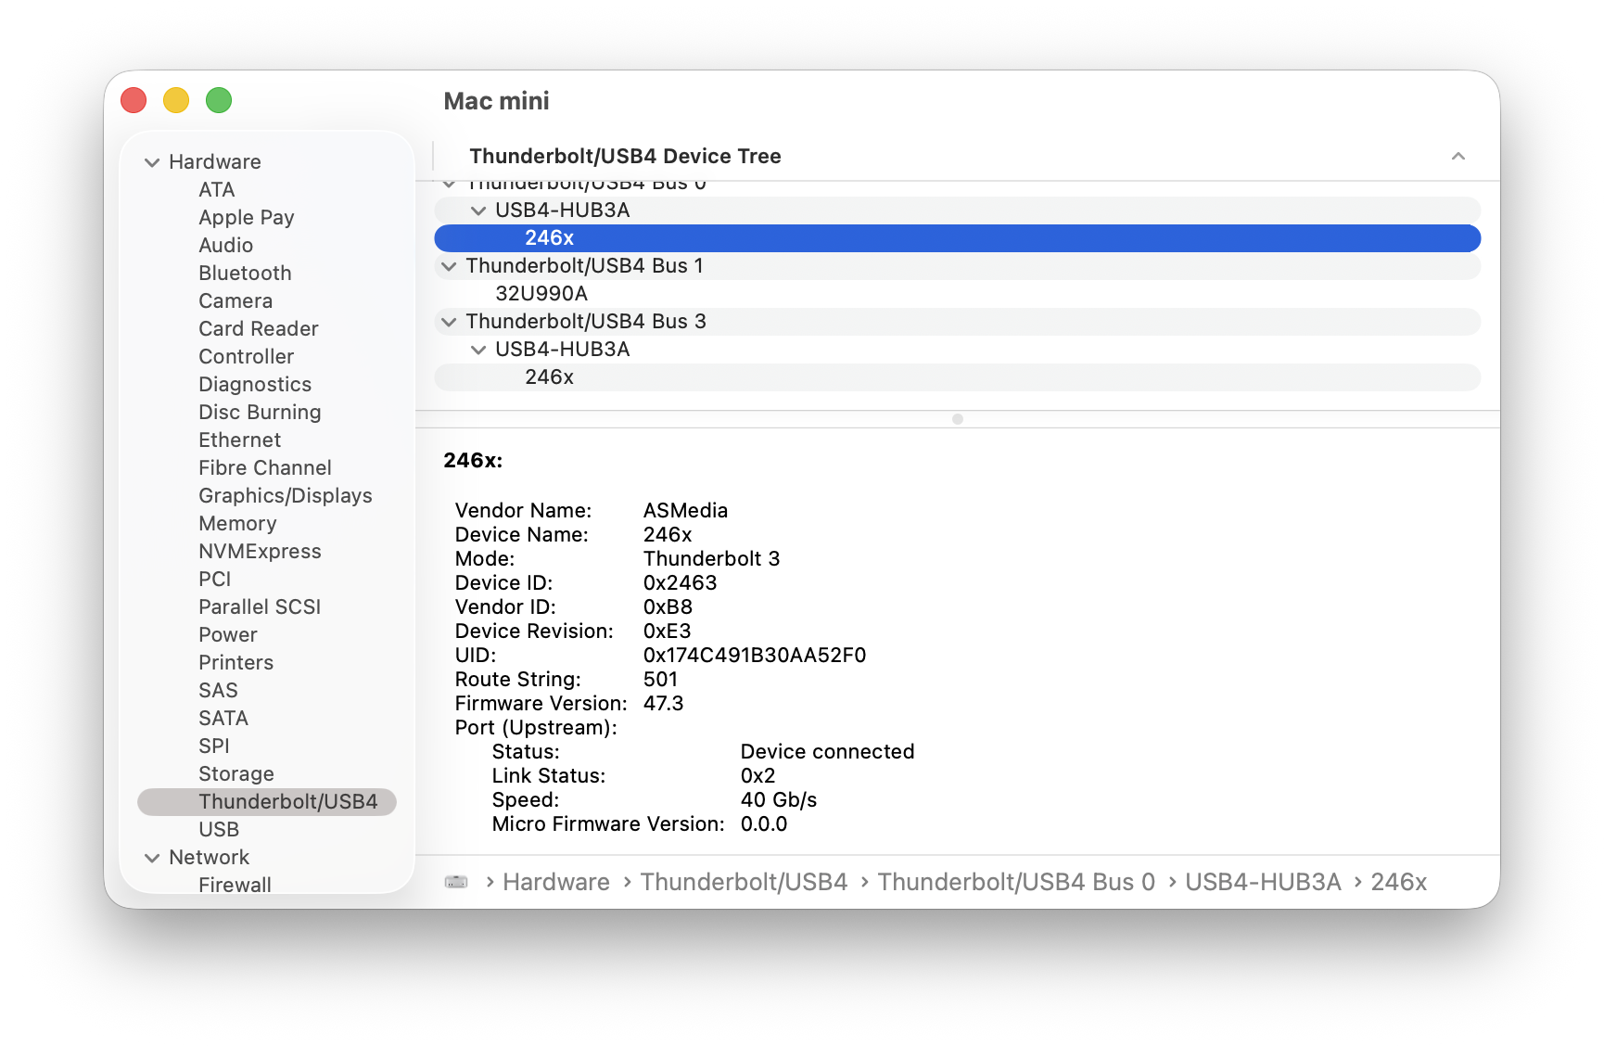The height and width of the screenshot is (1046, 1604).
Task: Select Memory in the sidebar
Action: click(x=236, y=523)
